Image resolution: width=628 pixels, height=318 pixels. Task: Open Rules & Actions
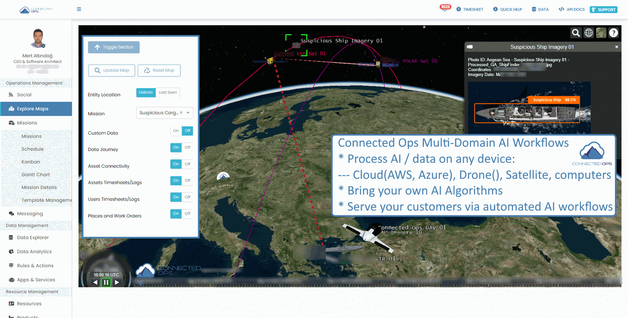pos(35,266)
